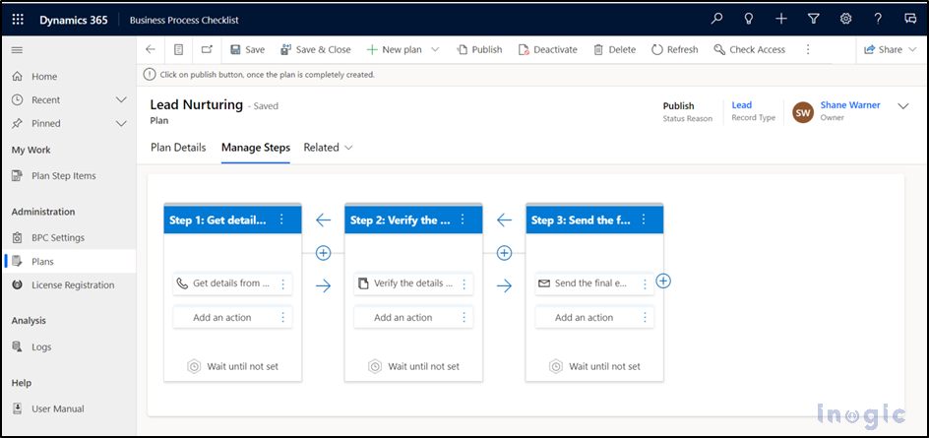Switch to the Plan Details tab
The image size is (929, 438).
tap(178, 148)
